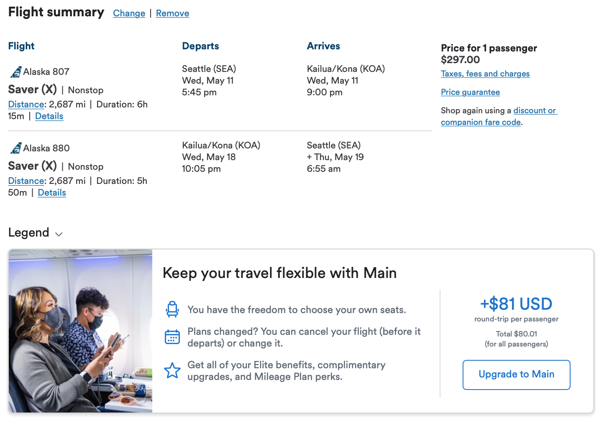Click the seat icon for choosing seats
This screenshot has width=604, height=423.
[172, 309]
